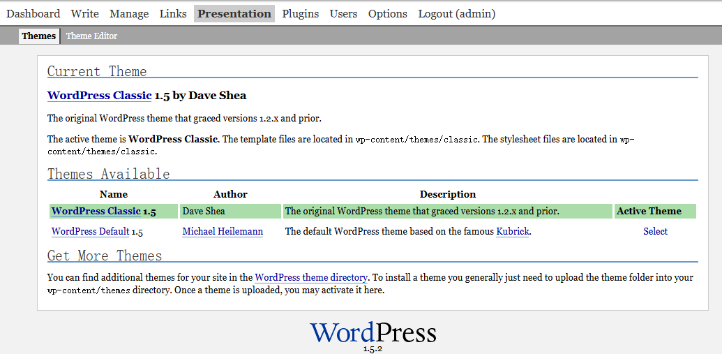This screenshot has height=354, width=722.
Task: Click the version number 1.5.2
Action: pyautogui.click(x=373, y=349)
